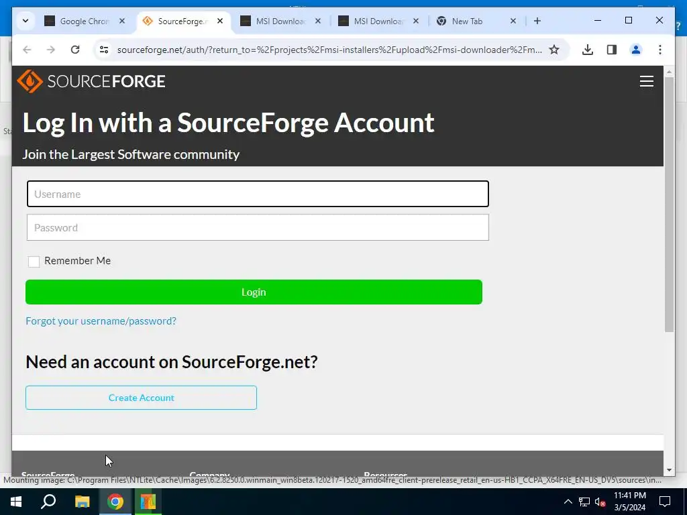Open the SourceForge hamburger menu

point(646,81)
